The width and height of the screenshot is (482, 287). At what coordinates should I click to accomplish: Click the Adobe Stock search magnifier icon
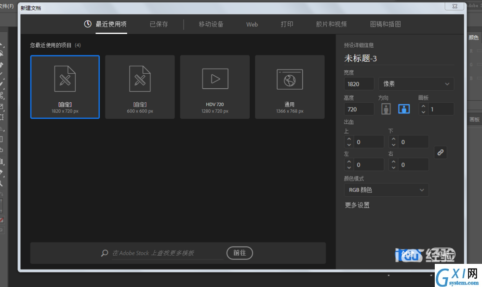pos(105,253)
